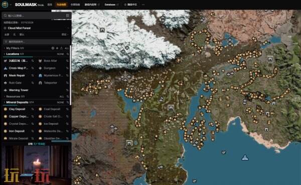Screen dimensions: 301x185
Task: Click swap icon beside Ice Deposit
Action: [x=67, y=124]
